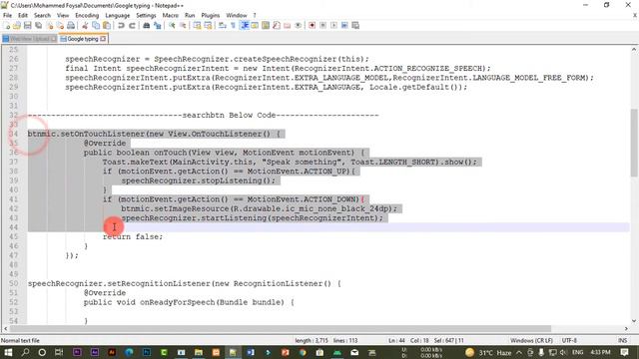Save the file with the Save icon
The height and width of the screenshot is (359, 639).
pyautogui.click(x=27, y=25)
